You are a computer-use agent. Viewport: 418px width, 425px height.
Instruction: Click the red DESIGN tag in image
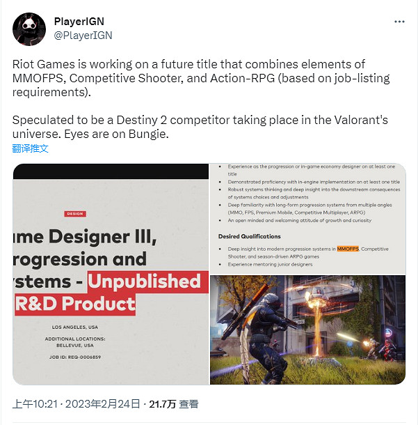point(75,214)
